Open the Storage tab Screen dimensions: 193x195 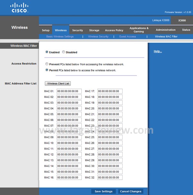click(x=94, y=30)
